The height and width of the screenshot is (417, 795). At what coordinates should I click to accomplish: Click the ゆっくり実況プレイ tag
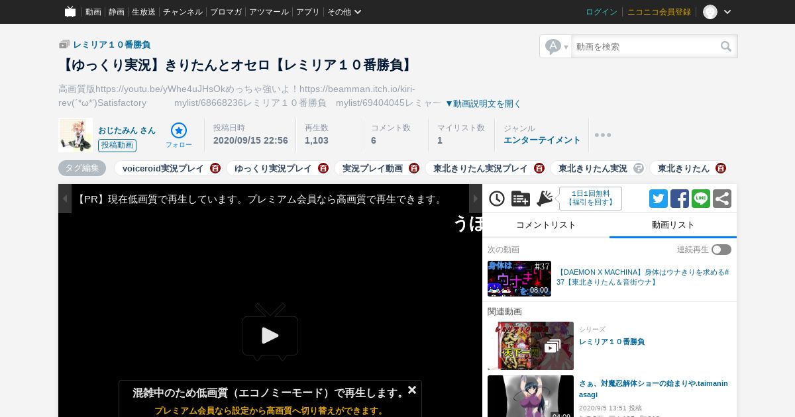[273, 169]
